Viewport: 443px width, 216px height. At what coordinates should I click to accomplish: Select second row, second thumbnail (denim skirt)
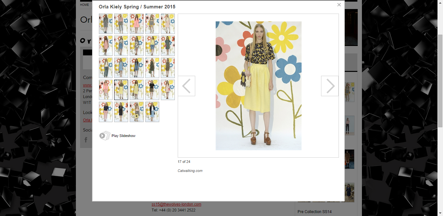121,46
